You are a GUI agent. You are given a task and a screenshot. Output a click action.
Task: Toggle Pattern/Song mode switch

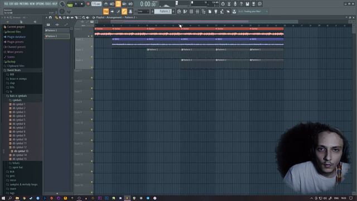tap(70, 4)
